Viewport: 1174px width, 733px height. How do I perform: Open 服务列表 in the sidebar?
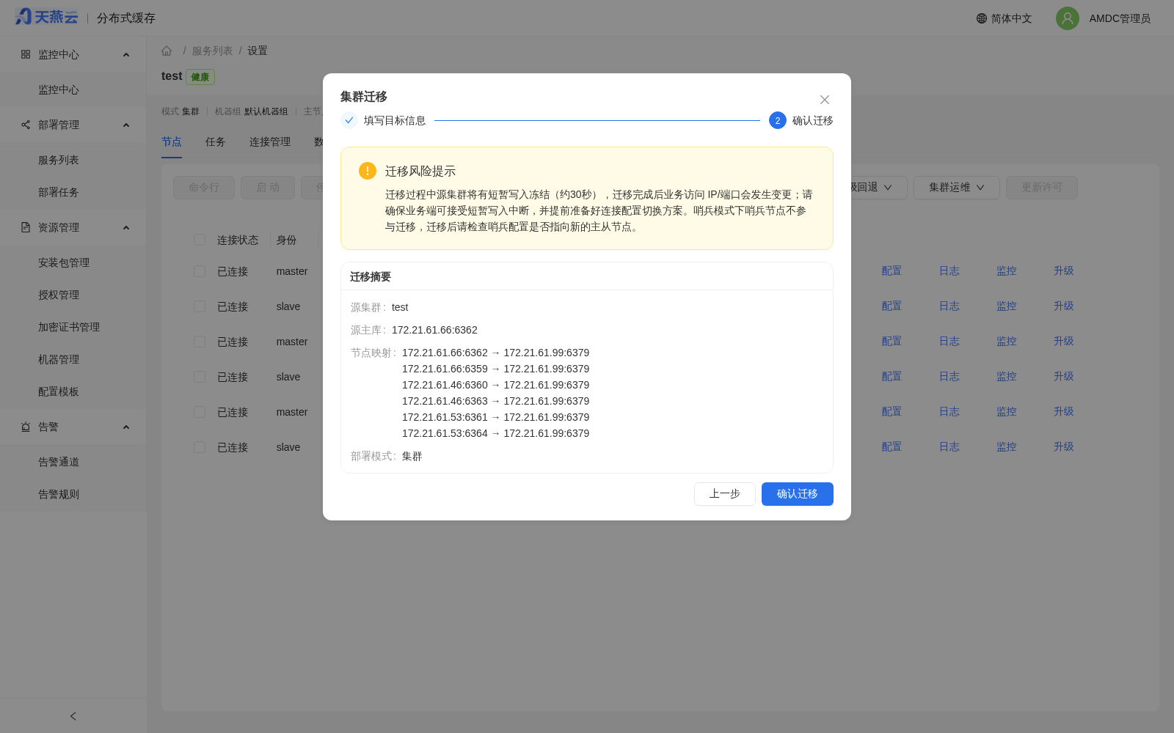(x=59, y=160)
